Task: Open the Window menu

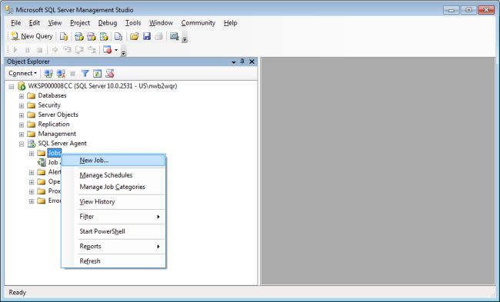Action: pos(161,23)
